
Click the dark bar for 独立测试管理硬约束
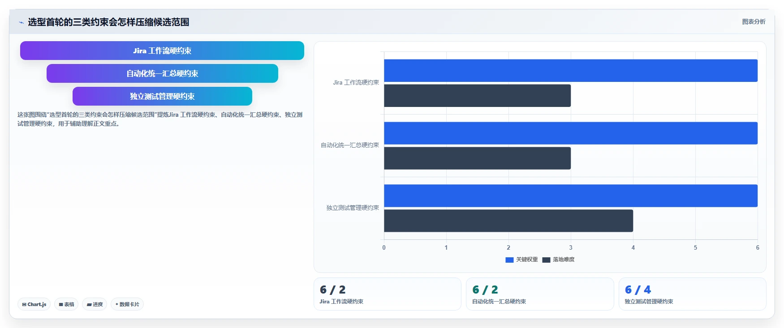tap(508, 221)
